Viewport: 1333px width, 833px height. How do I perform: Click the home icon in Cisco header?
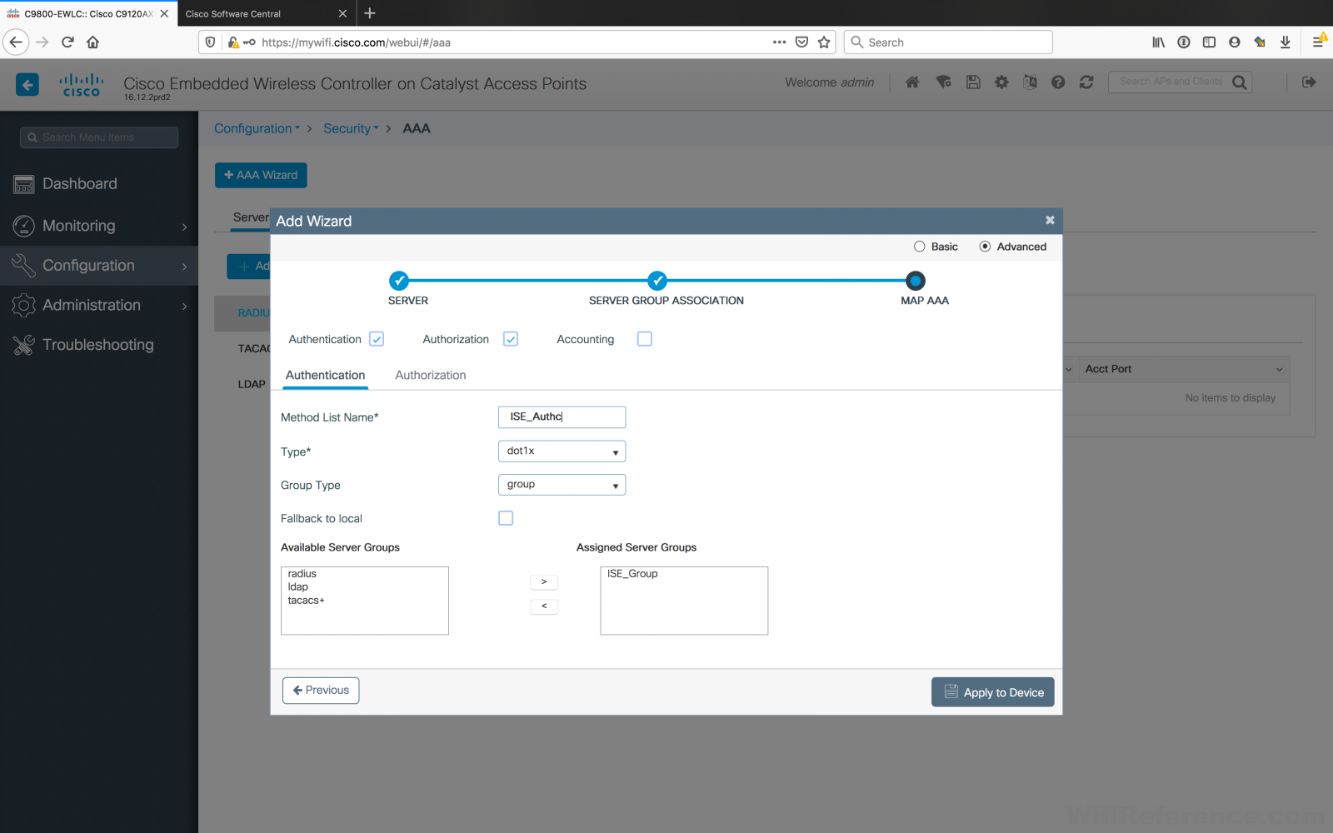(x=912, y=82)
